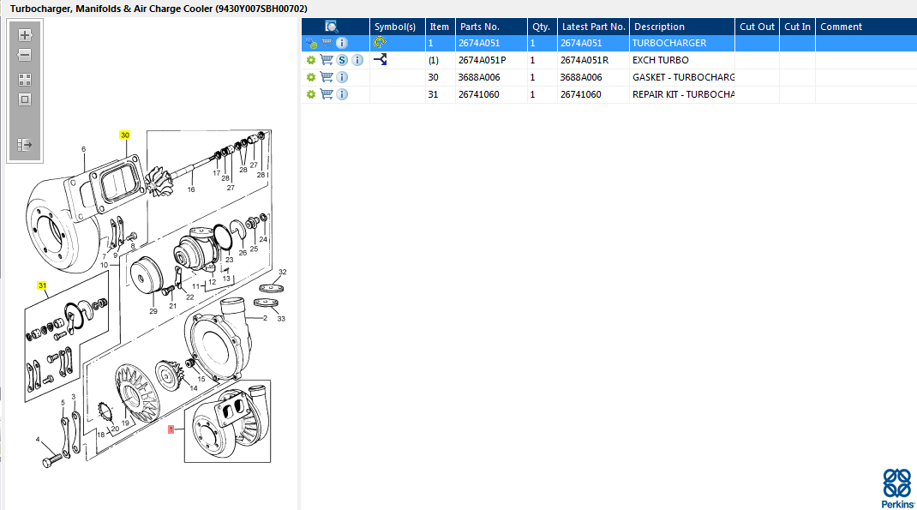Click the single square fit-view icon

click(x=25, y=99)
